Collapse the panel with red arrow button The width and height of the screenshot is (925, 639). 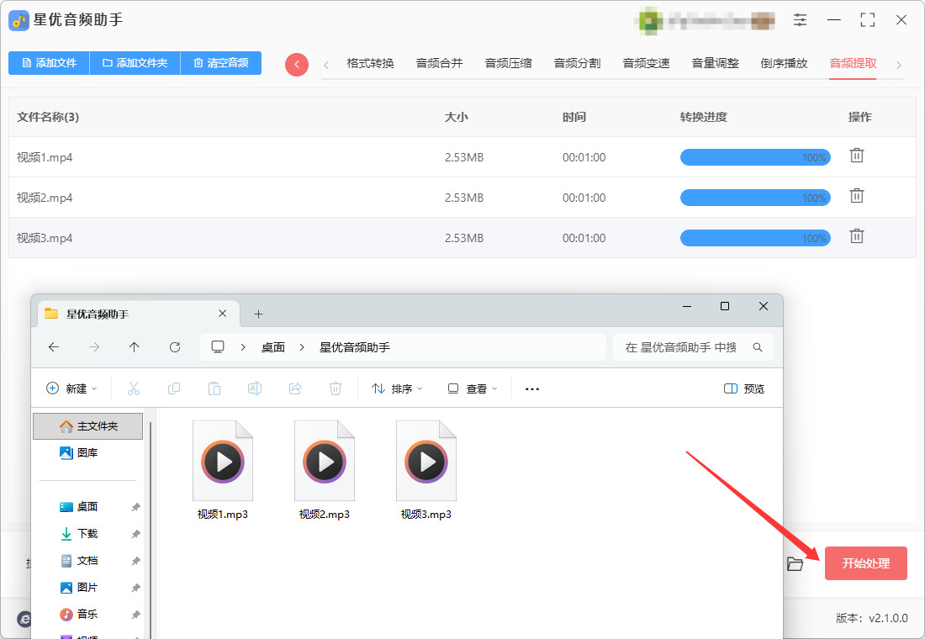click(297, 64)
